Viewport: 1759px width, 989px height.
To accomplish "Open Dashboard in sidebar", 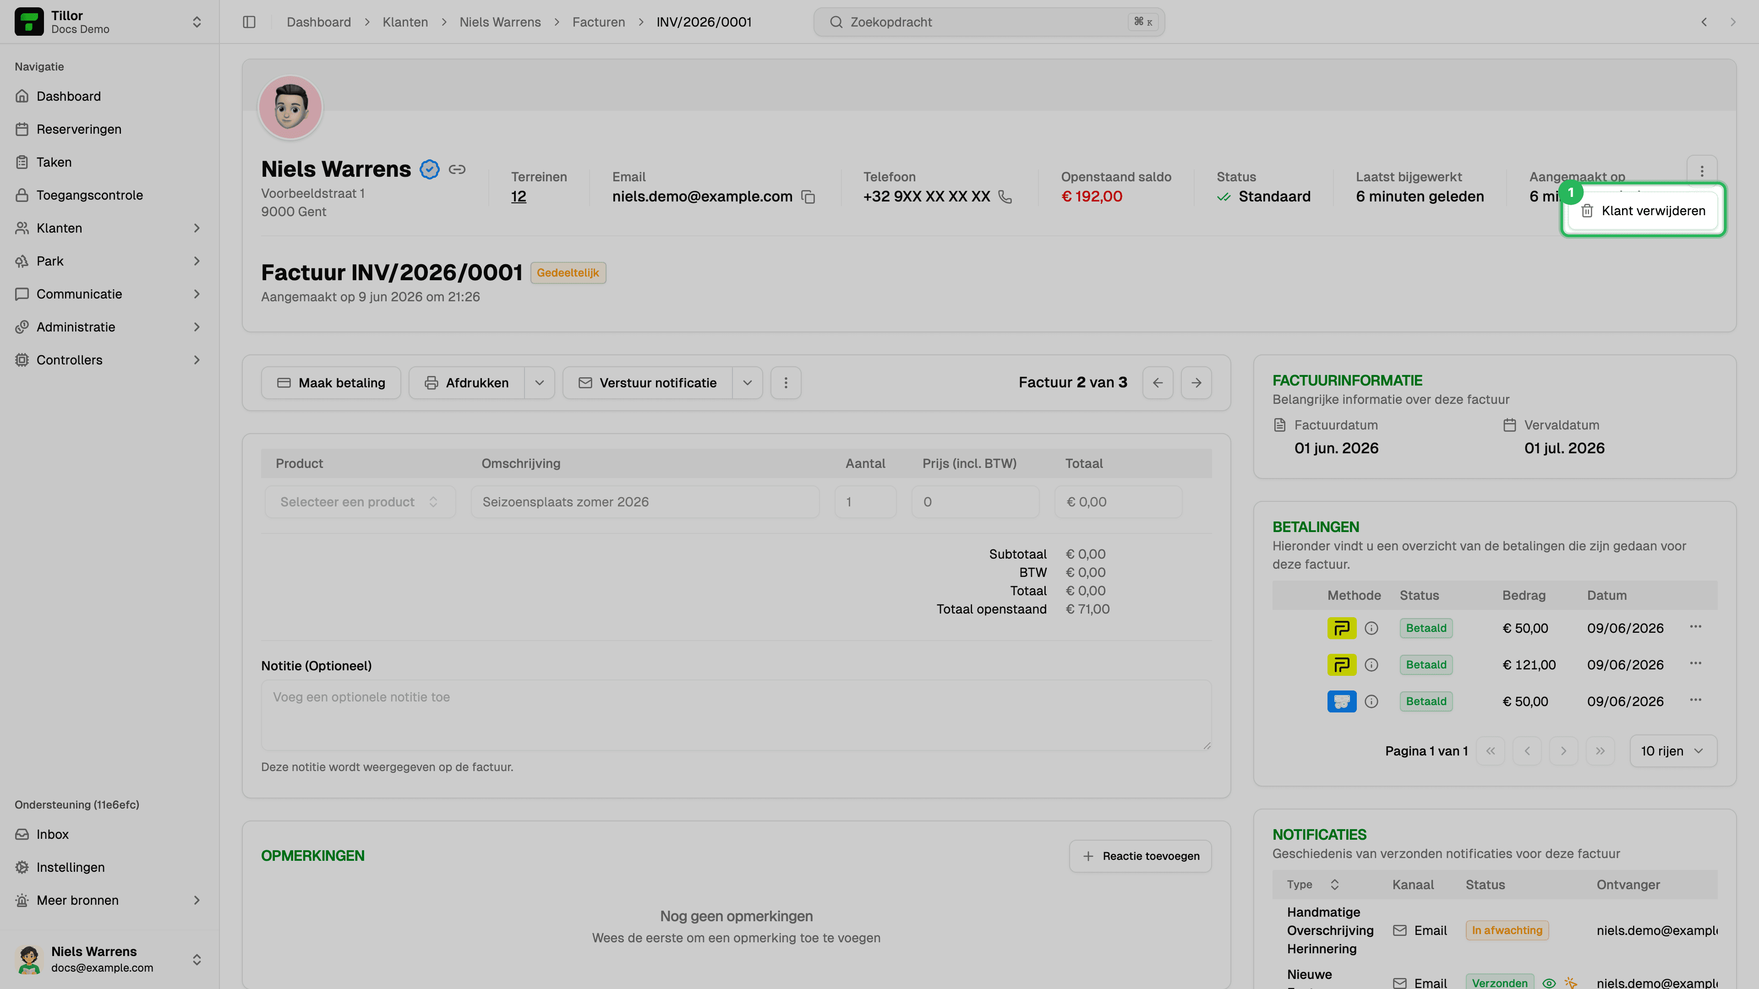I will tap(109, 96).
